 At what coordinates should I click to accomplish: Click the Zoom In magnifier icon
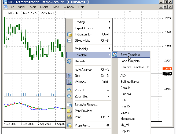point(69,90)
